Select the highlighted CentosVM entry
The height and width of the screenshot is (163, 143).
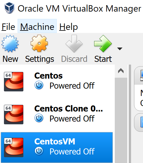(57, 147)
